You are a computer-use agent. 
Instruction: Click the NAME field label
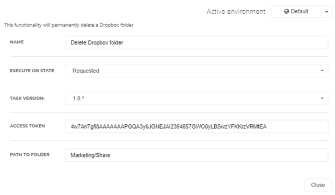(17, 42)
